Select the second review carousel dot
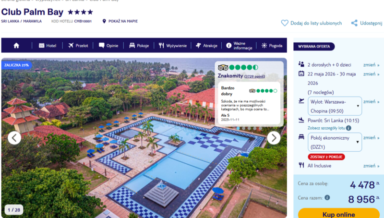Image resolution: width=384 pixels, height=218 pixels. click(x=243, y=128)
